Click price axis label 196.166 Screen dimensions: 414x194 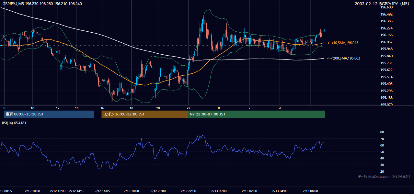[x=386, y=35]
